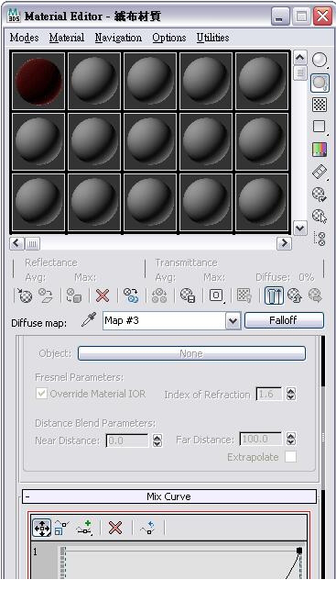Screen dimensions: 336x602
Task: Toggle the Show End Result icon
Action: point(274,295)
